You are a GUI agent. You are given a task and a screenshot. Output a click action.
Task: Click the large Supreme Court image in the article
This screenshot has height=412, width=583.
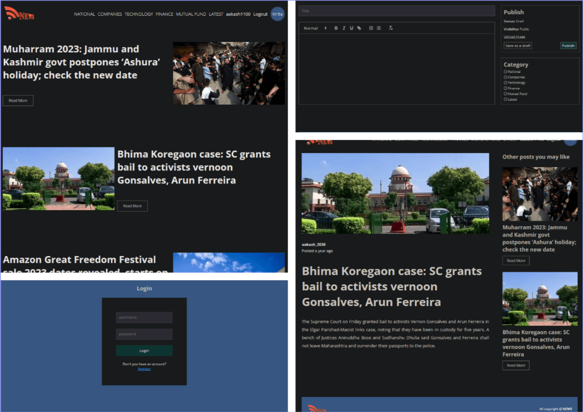click(x=395, y=193)
